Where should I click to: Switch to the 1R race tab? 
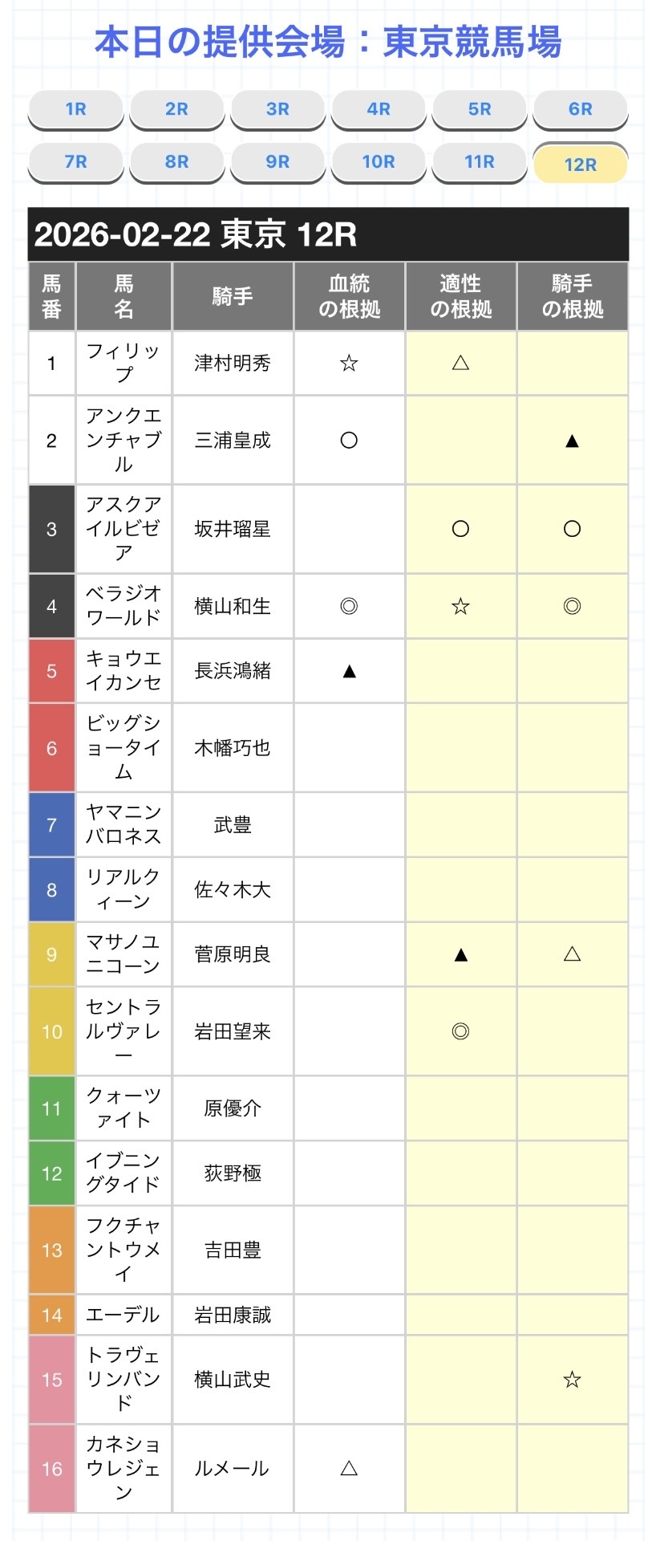(x=75, y=109)
